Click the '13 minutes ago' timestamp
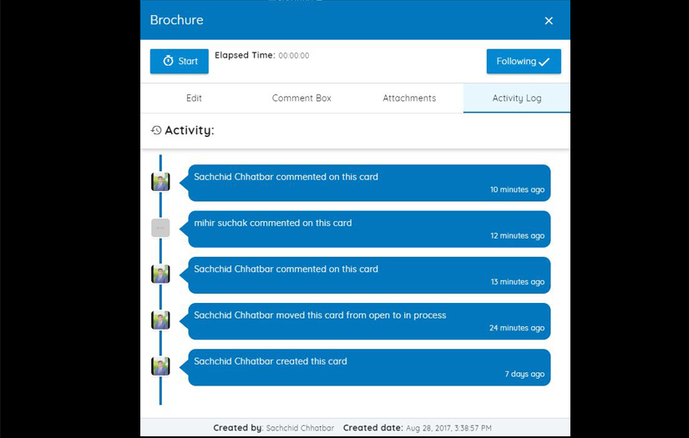This screenshot has height=438, width=689. (x=517, y=282)
